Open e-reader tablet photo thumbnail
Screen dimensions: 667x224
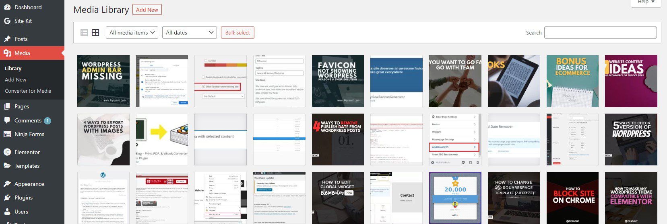[514, 81]
